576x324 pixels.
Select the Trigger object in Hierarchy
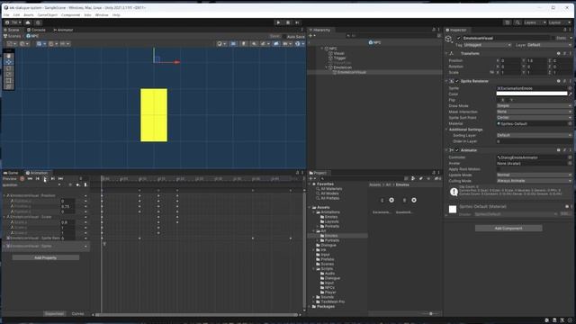point(339,58)
